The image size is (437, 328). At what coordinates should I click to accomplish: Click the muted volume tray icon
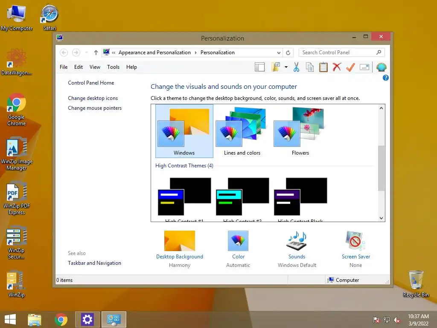coord(397,320)
